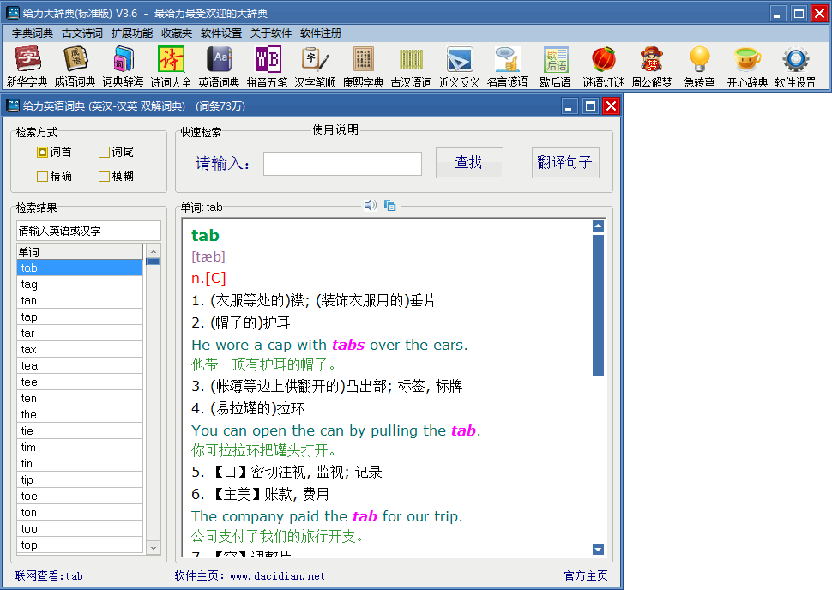832x590 pixels.
Task: Open 谜语灯谜 lantern riddles
Action: coord(603,60)
